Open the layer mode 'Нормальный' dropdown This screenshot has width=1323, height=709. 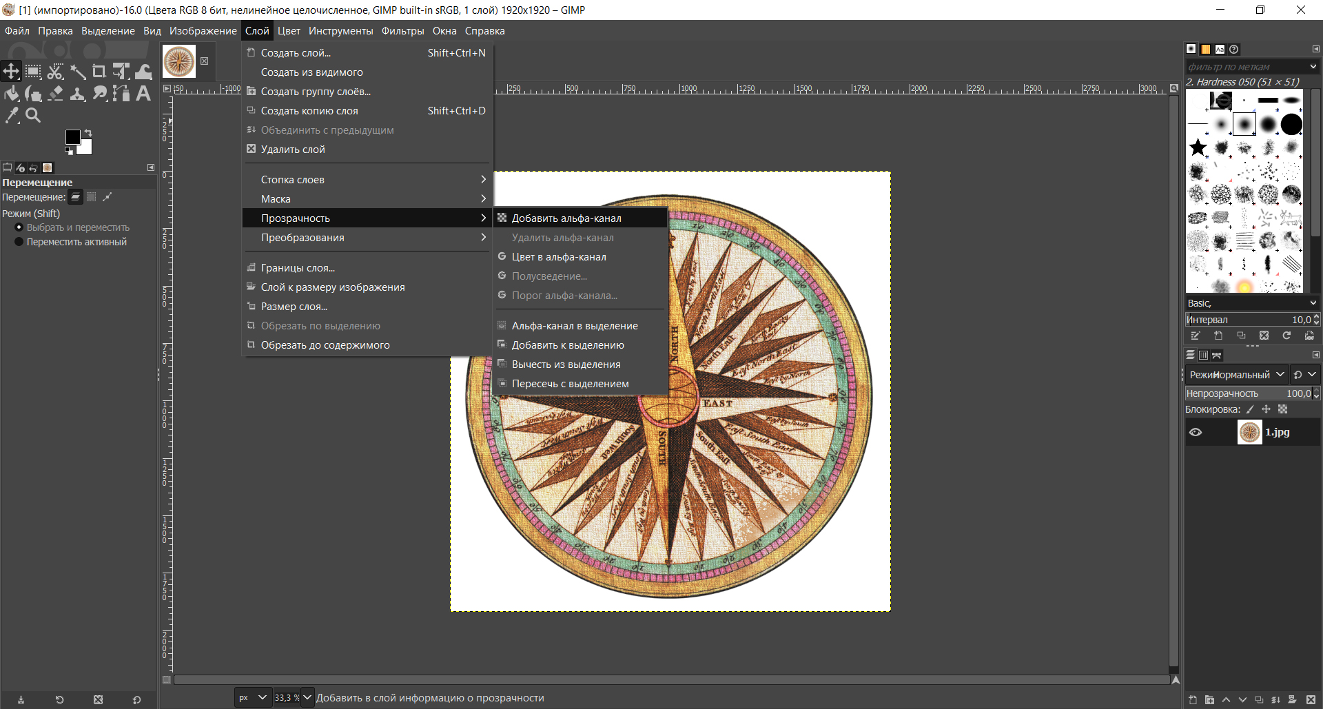[1237, 375]
